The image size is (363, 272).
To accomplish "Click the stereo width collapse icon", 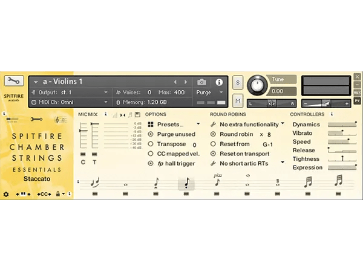I will (x=123, y=115).
